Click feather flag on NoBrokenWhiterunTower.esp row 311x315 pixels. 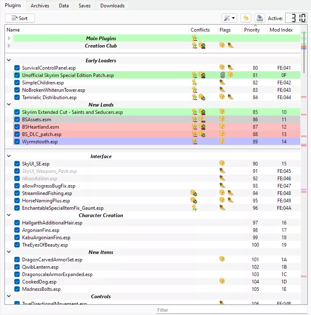222,90
